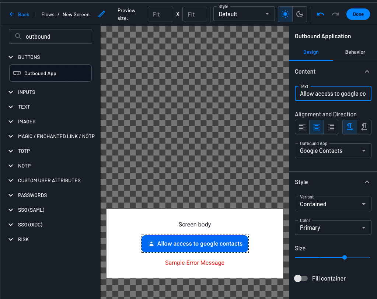
Task: Click the outbound search field
Action: click(x=50, y=36)
